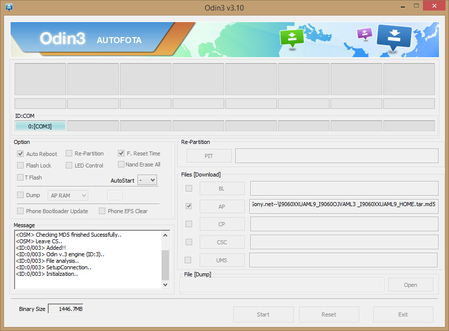Screen dimensions: 449x331
Task: Click the AP file button
Action: [222, 207]
